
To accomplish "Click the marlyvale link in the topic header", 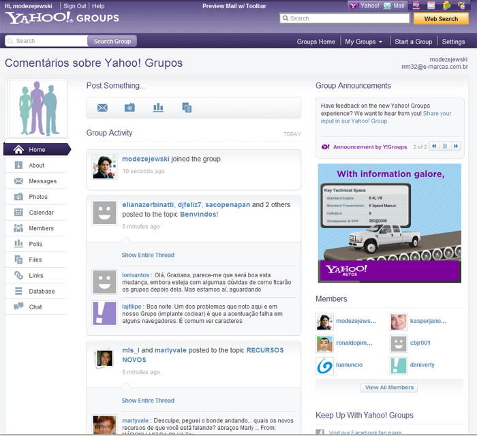I will [170, 350].
